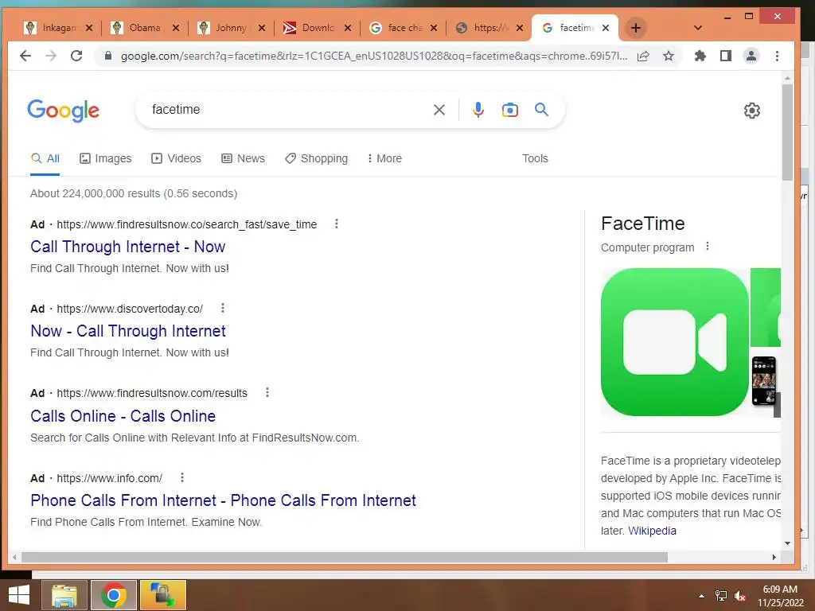The width and height of the screenshot is (815, 611).
Task: Open the green FaceTime logo image
Action: pyautogui.click(x=675, y=342)
